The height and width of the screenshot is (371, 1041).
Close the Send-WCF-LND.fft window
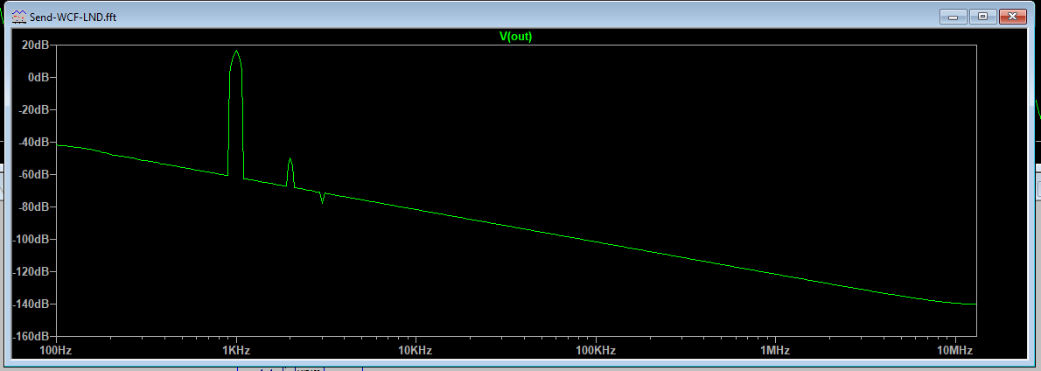click(1013, 16)
